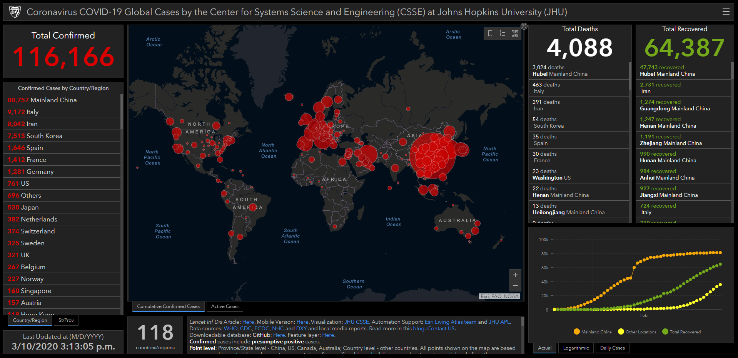The height and width of the screenshot is (358, 738).
Task: Click the large red China circle on the map
Action: click(x=433, y=156)
